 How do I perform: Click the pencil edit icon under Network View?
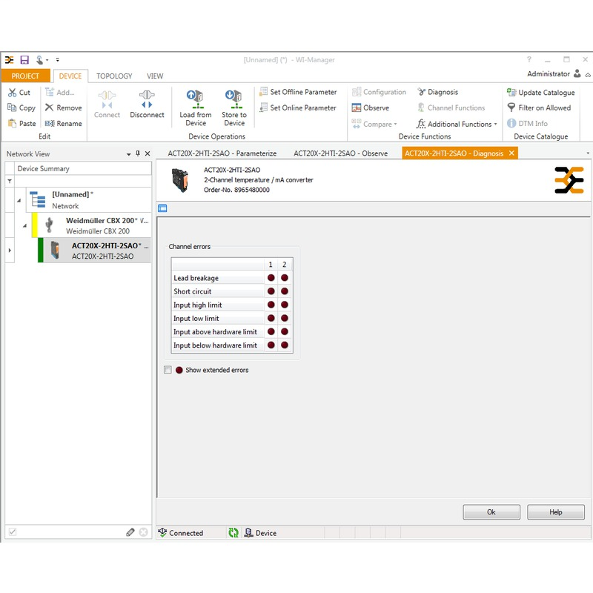[130, 532]
